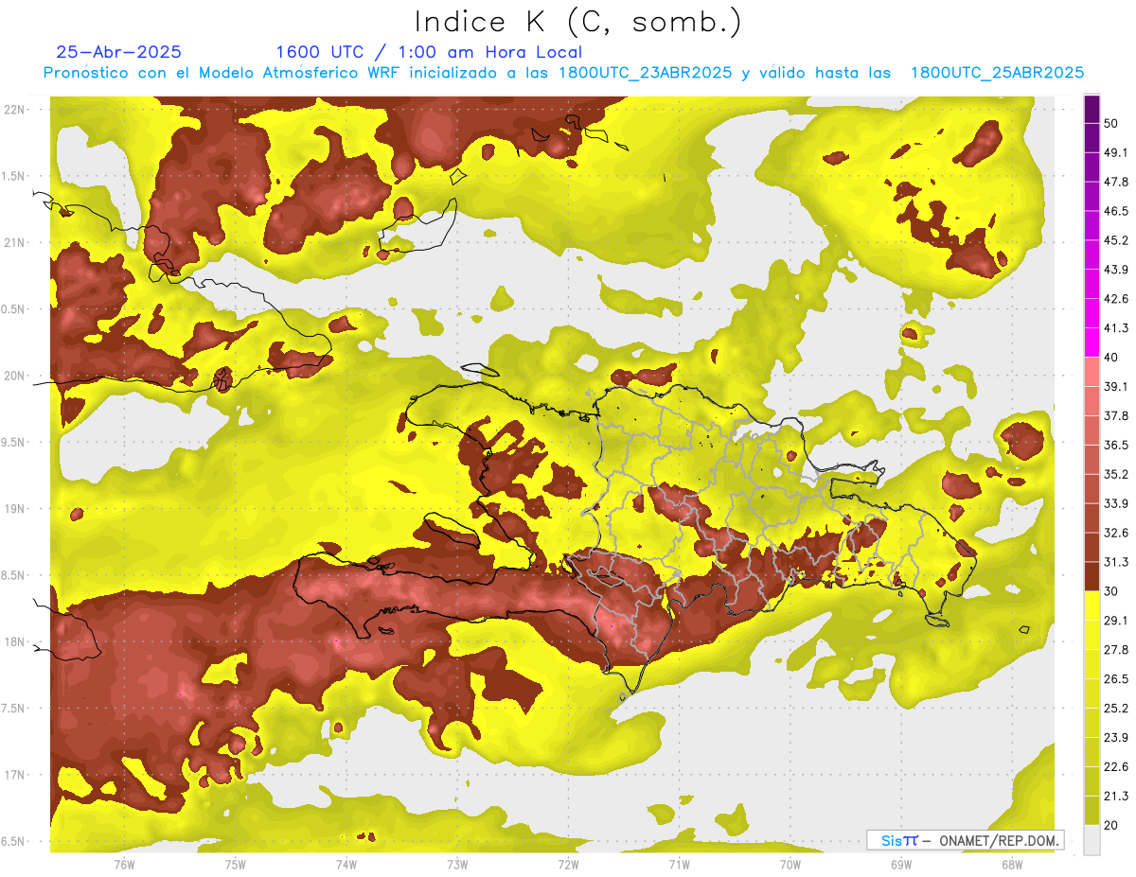
Task: Click the colorbar value 39.1
Action: pos(1116,386)
